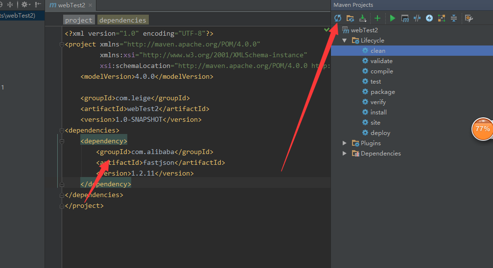Collapse all nodes in the Maven Projects panel
This screenshot has width=493, height=268.
point(454,18)
